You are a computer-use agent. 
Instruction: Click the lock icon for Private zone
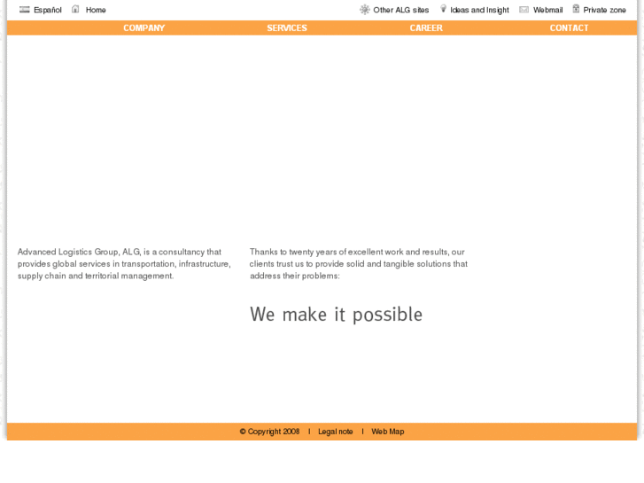point(576,9)
